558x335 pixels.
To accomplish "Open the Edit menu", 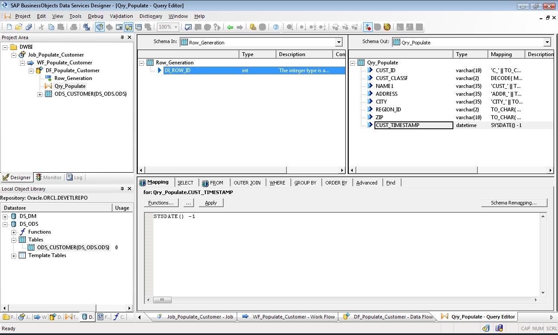I will point(41,16).
